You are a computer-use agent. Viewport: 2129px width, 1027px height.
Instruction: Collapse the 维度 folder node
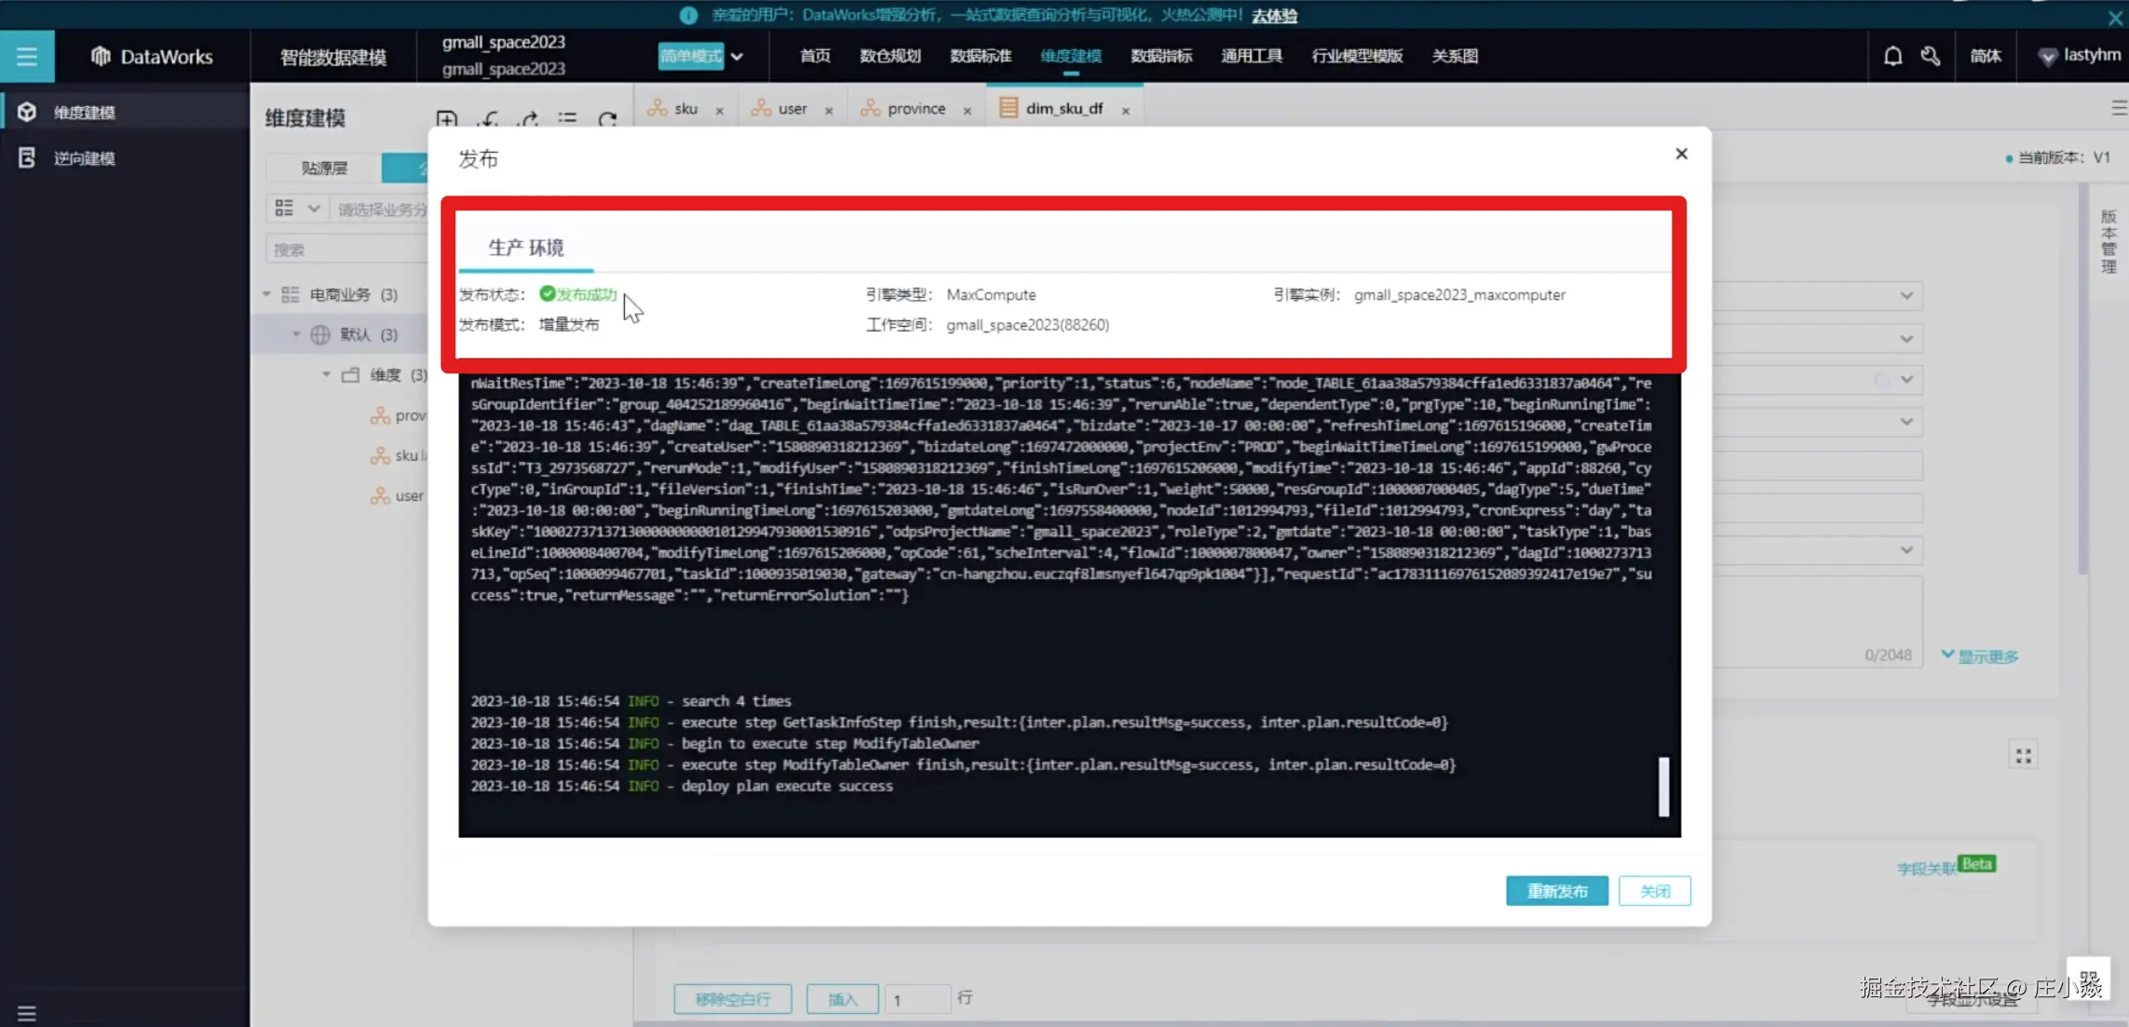pyautogui.click(x=326, y=374)
